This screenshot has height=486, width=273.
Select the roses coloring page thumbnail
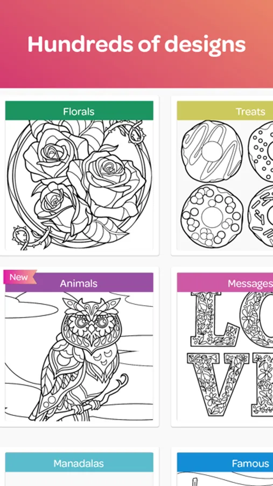79,185
